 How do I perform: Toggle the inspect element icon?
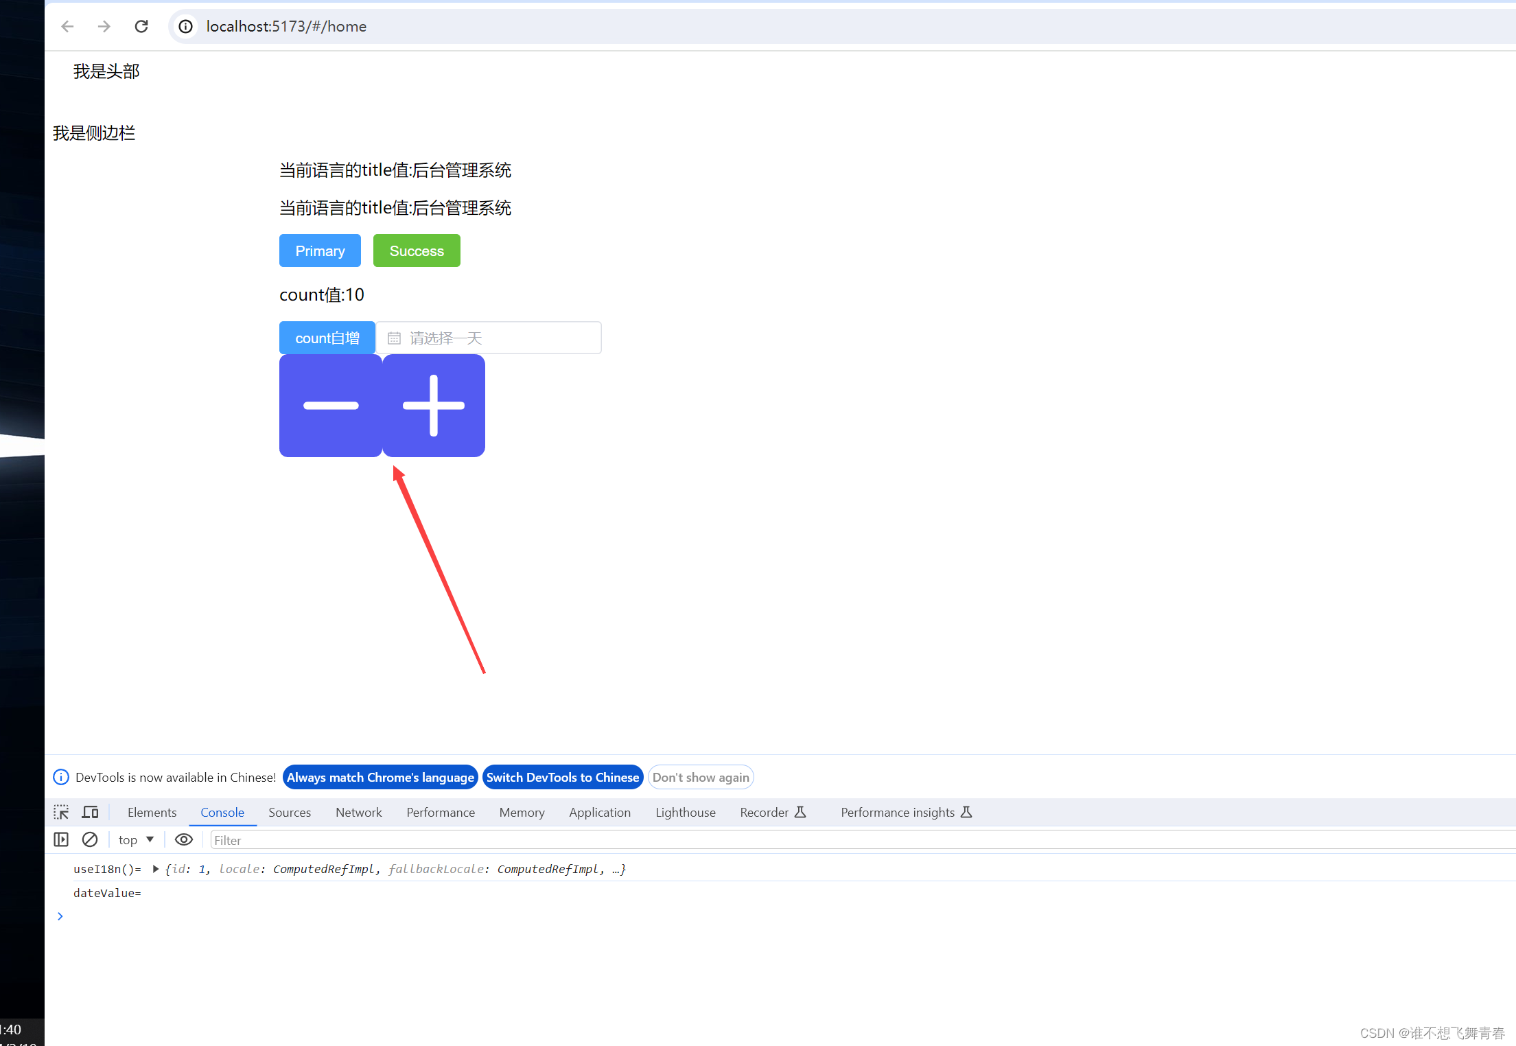pos(65,812)
